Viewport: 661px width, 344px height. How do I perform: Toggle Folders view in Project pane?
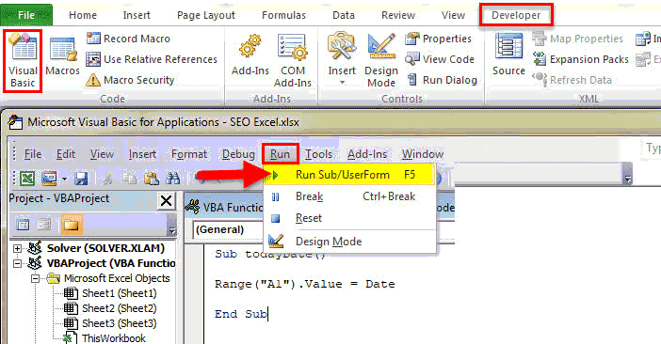click(72, 224)
